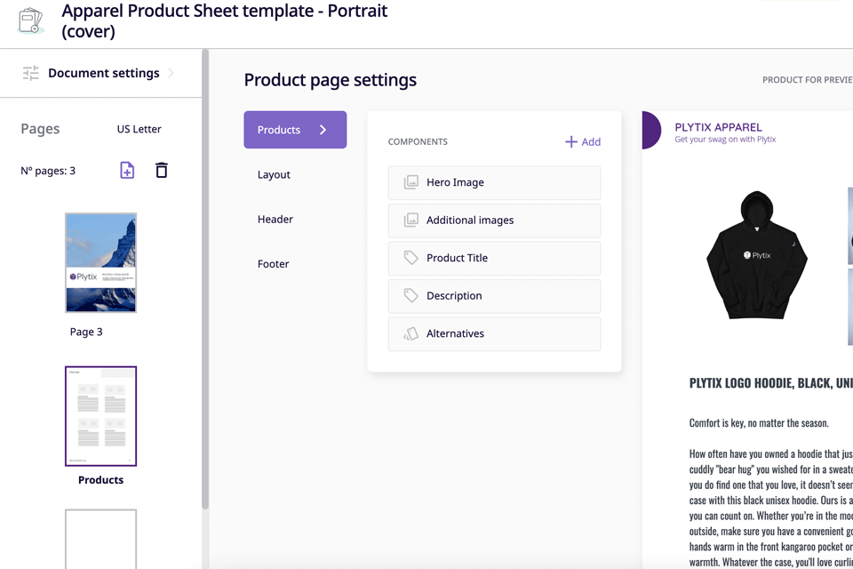853x569 pixels.
Task: Click the US Letter page size label
Action: tap(140, 129)
